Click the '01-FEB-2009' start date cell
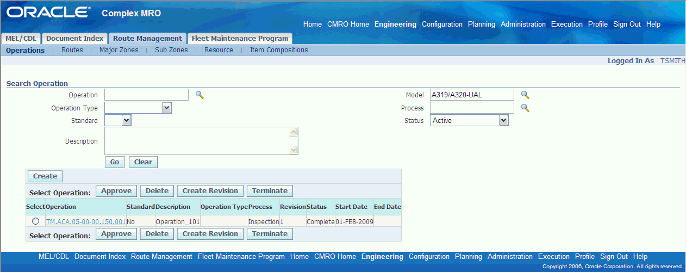 (354, 222)
